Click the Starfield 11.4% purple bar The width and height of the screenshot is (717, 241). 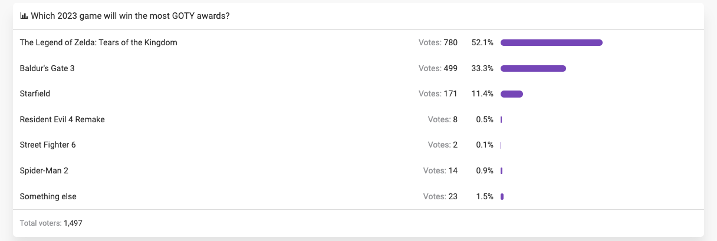point(512,94)
